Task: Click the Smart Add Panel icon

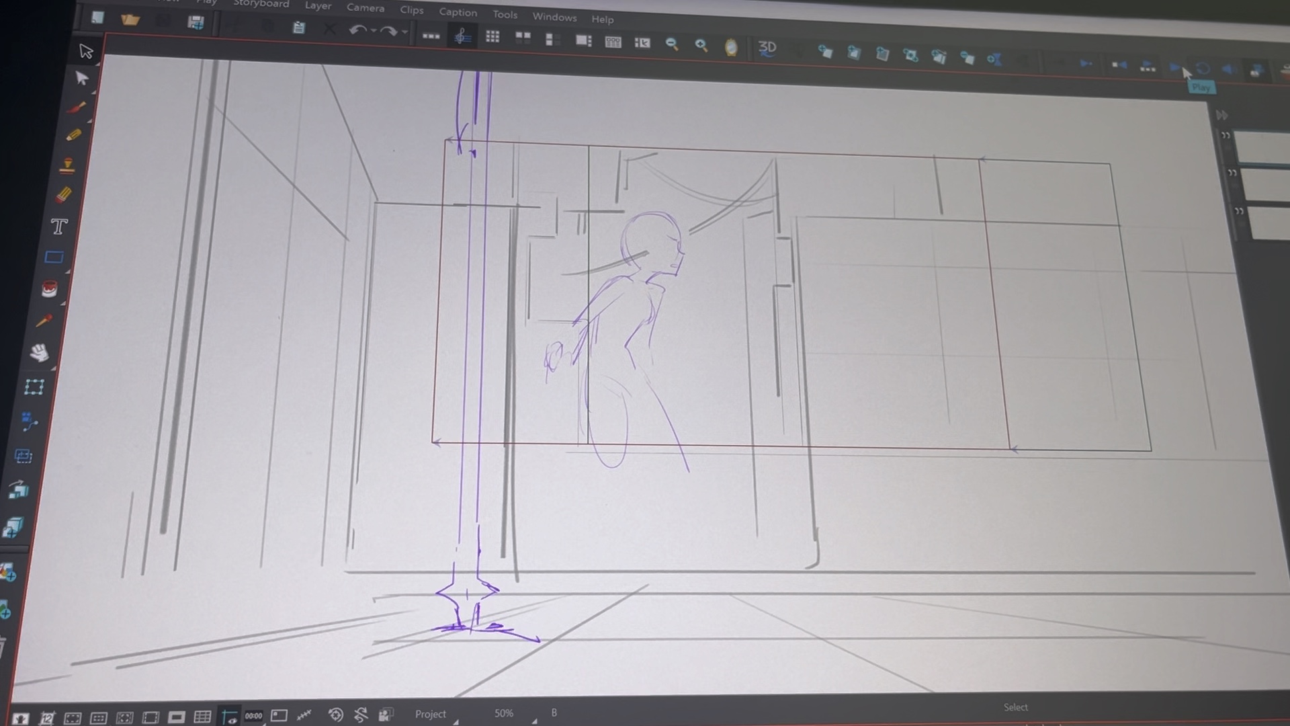Action: tap(910, 55)
